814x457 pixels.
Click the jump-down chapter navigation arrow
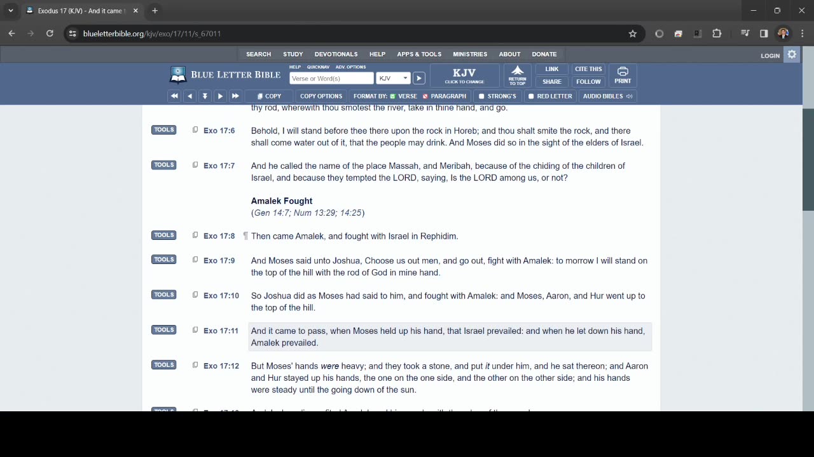point(205,96)
